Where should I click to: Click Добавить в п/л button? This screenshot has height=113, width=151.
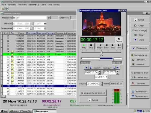pos(140,73)
